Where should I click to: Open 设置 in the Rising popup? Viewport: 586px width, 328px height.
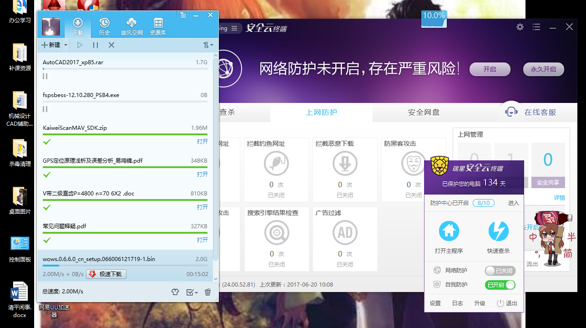pos(435,303)
